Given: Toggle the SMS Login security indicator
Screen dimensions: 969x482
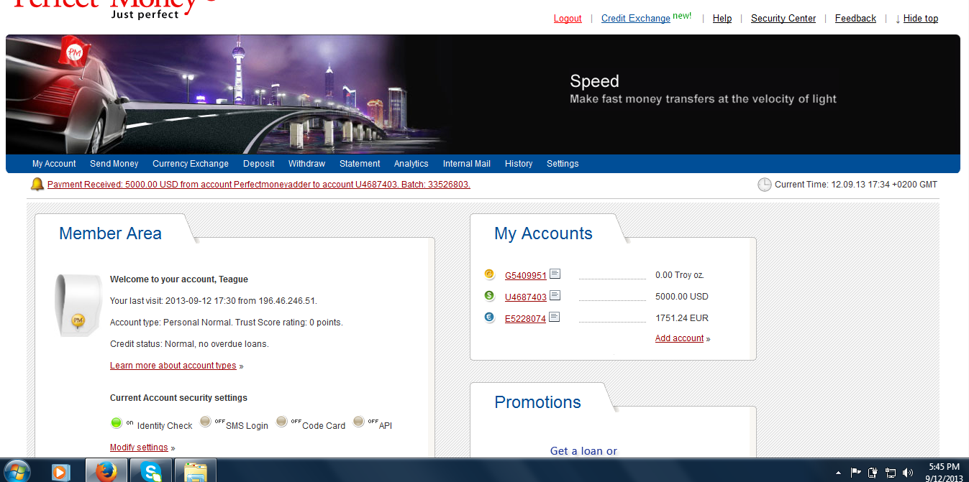Looking at the screenshot, I should pos(206,421).
